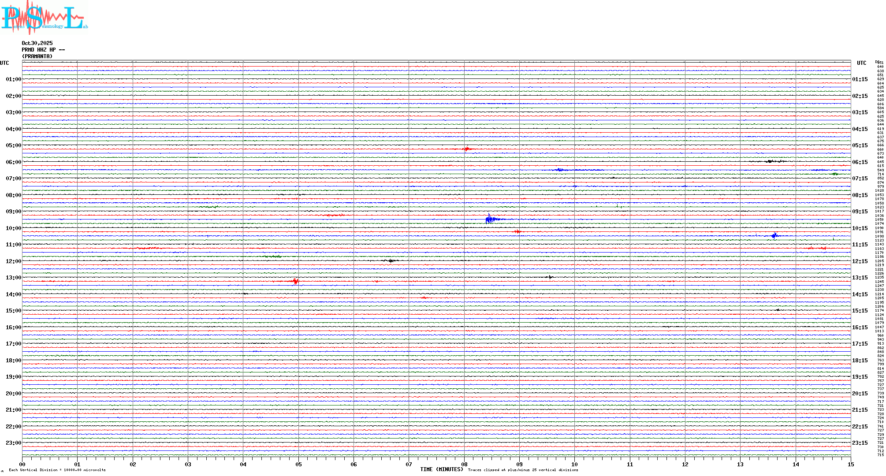Click the large blue seismic burst near minute 8
Viewport: 886px width, 476px height.
(489, 219)
